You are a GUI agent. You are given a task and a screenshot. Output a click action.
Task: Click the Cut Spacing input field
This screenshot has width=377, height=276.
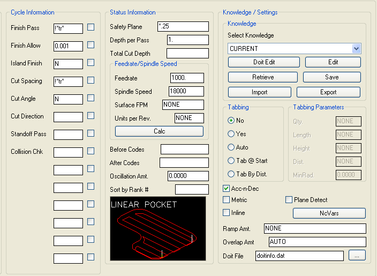coord(69,81)
